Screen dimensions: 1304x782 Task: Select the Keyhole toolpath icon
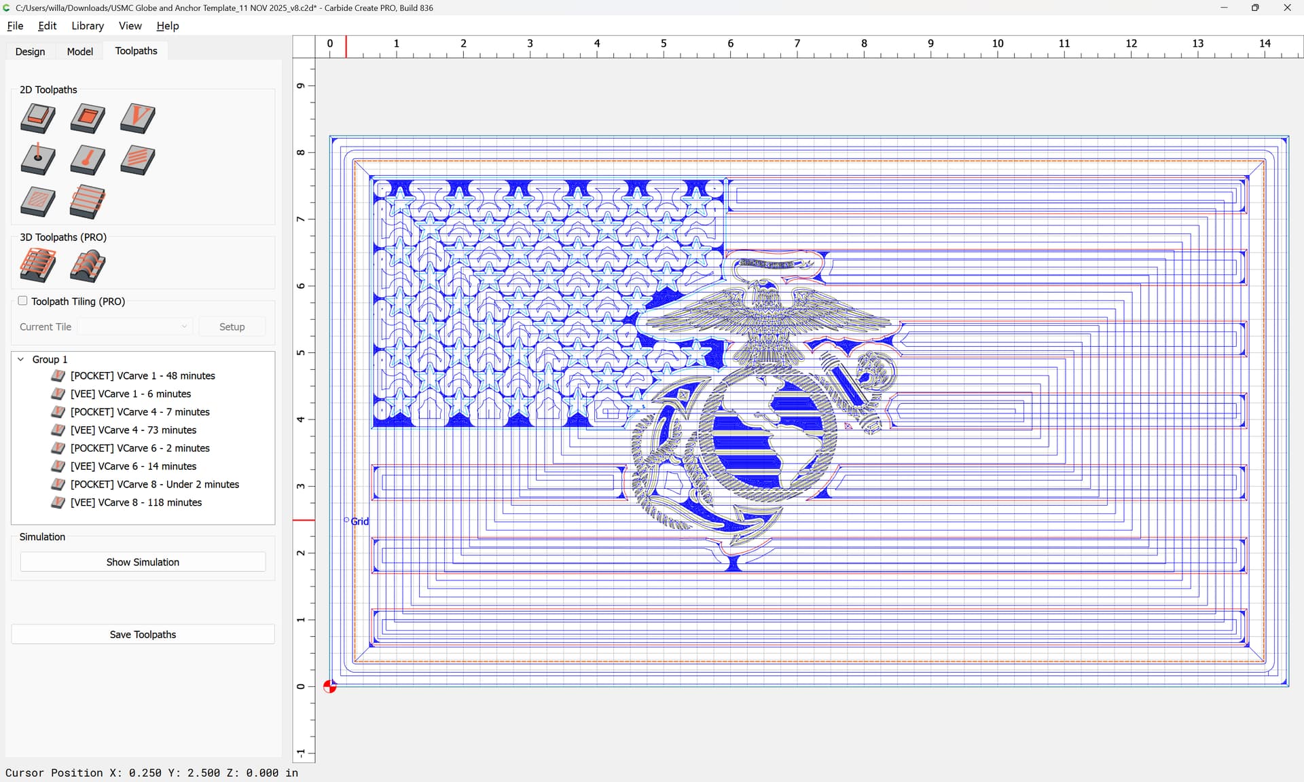point(88,160)
